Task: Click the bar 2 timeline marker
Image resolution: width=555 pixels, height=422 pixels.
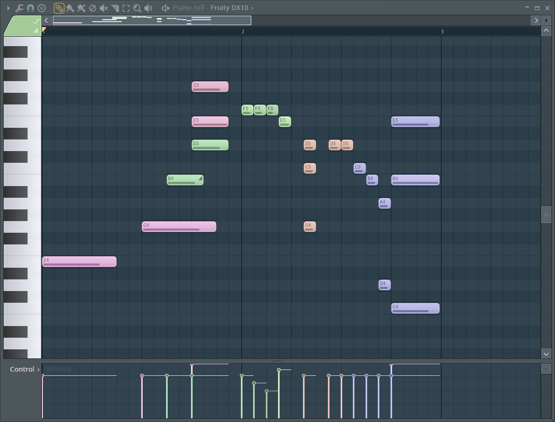Action: (242, 32)
